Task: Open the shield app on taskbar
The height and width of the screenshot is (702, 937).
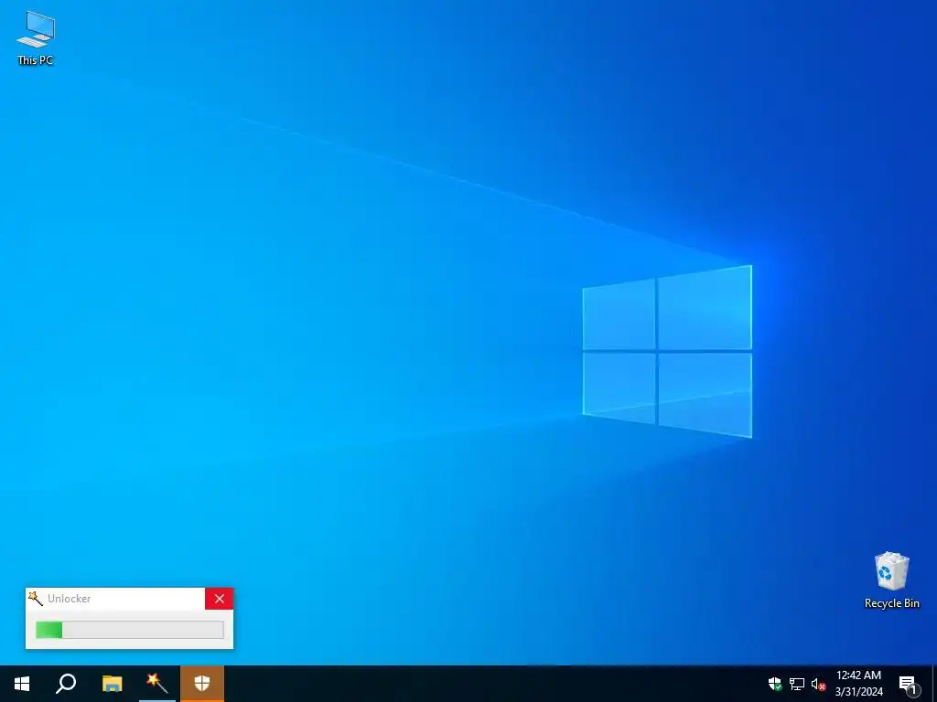Action: [202, 684]
